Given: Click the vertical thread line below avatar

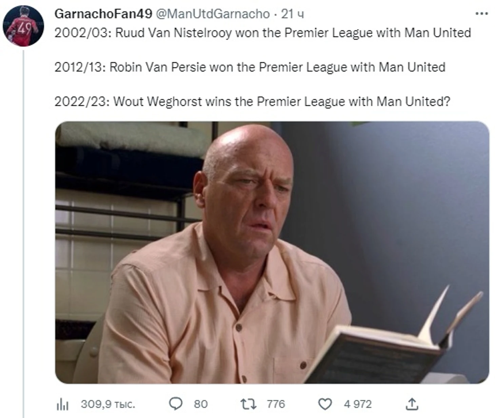Looking at the screenshot, I should click(23, 234).
